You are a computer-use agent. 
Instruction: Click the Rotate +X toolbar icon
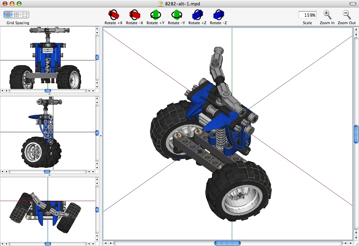[113, 14]
